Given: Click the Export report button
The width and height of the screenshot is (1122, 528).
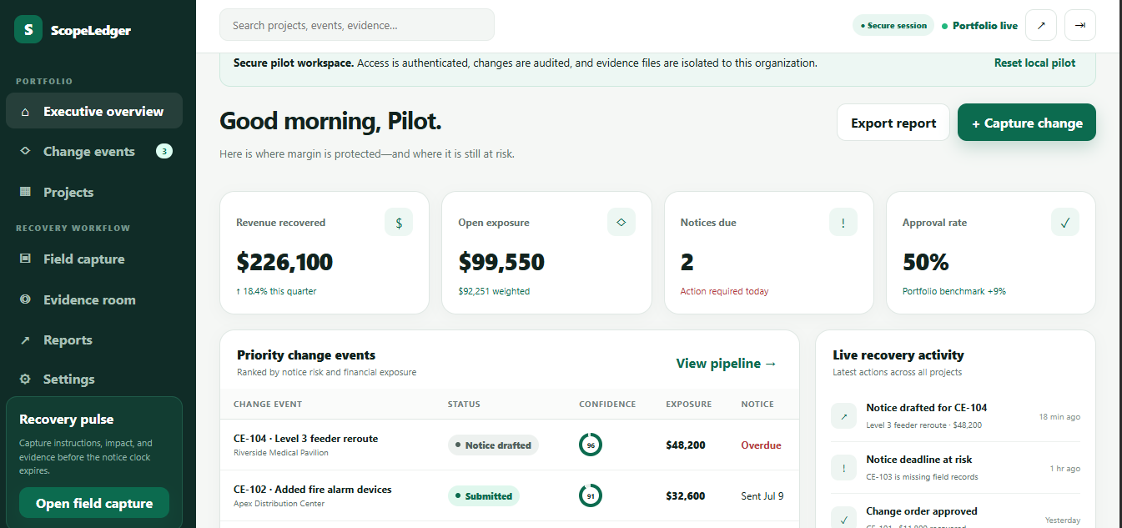Looking at the screenshot, I should [x=893, y=123].
